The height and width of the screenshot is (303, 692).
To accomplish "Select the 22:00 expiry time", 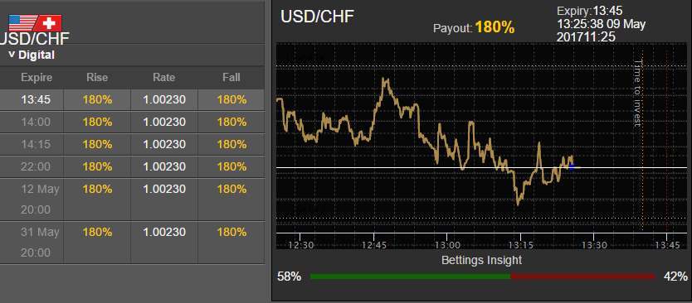I will (36, 167).
